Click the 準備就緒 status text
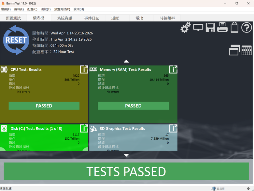Screen dimensions: 254x191 click(6, 189)
